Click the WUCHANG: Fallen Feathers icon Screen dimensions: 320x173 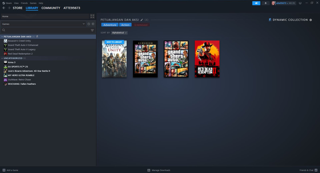pos(5,84)
